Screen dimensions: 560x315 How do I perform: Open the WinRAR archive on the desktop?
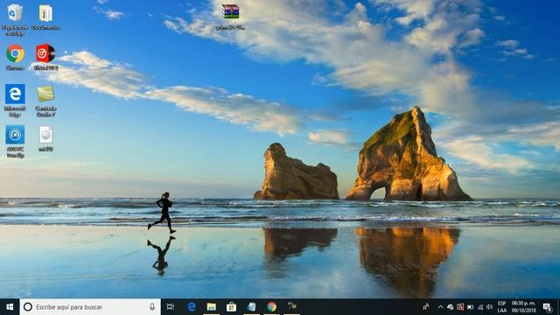pos(230,17)
